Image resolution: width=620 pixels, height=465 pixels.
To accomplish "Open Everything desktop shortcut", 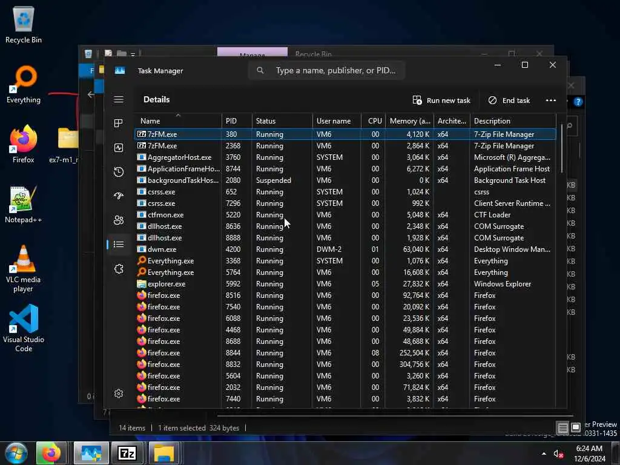I will point(24,85).
